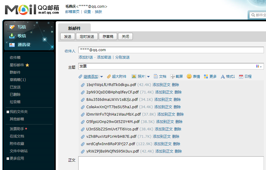Click into the 主题 subject input field
266x170 pixels.
[166, 66]
